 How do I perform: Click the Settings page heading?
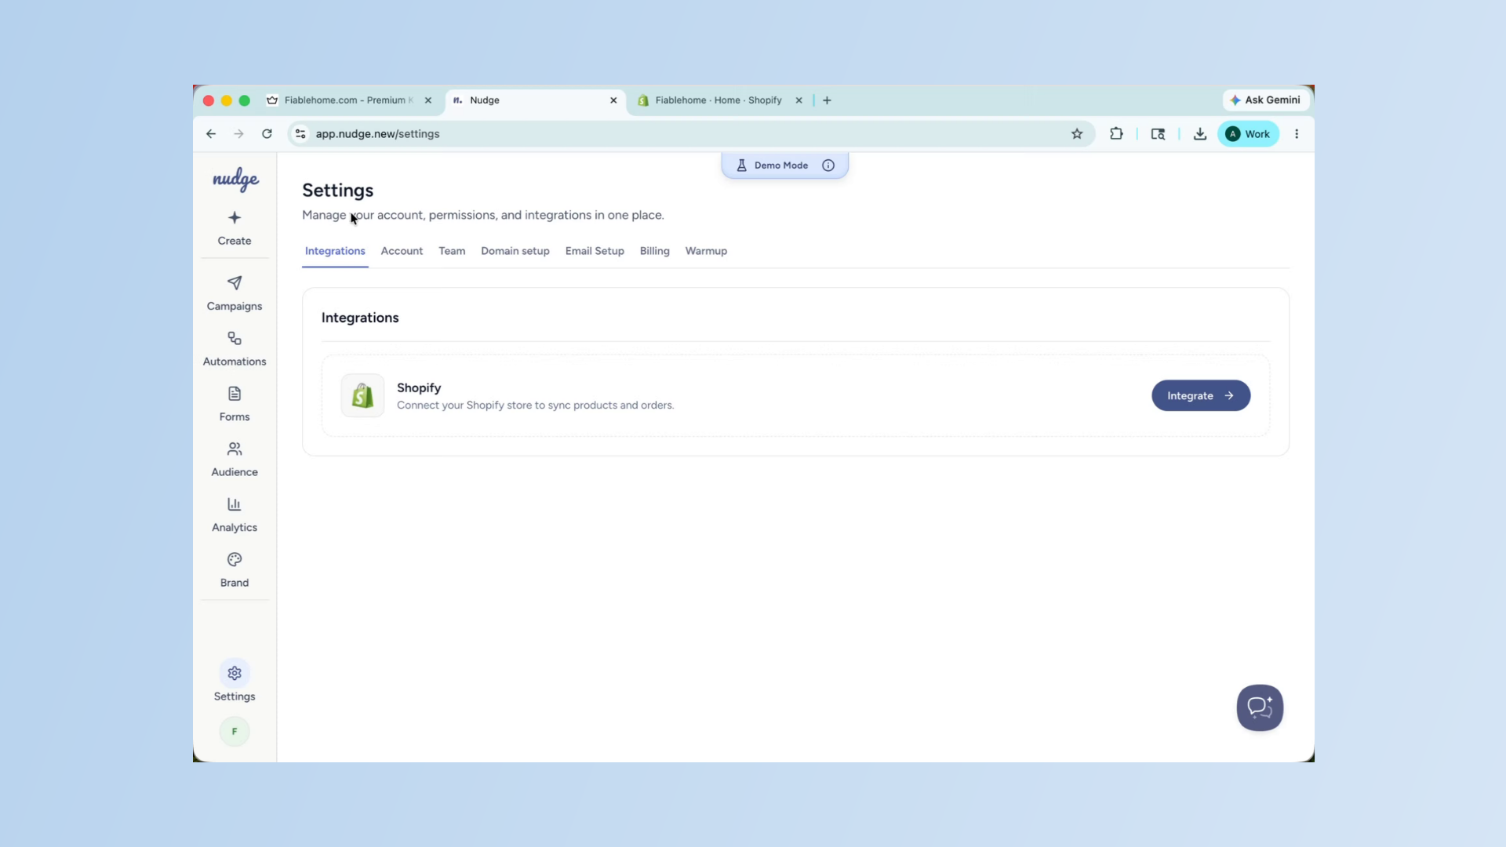(337, 191)
